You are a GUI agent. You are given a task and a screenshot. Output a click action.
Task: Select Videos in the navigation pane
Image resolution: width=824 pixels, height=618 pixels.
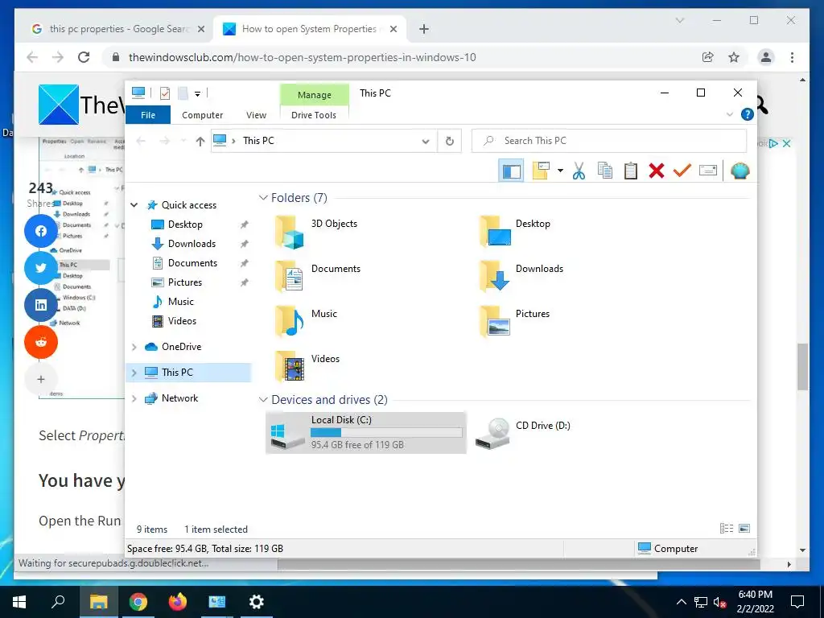[x=182, y=321]
